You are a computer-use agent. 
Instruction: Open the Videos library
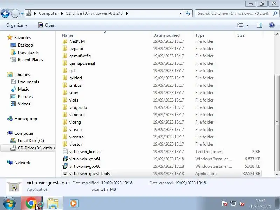click(x=24, y=104)
